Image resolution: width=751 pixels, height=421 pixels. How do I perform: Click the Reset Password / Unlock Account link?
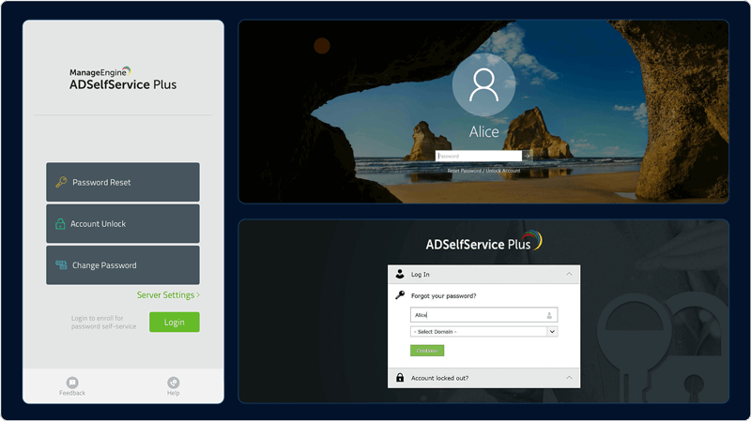483,171
